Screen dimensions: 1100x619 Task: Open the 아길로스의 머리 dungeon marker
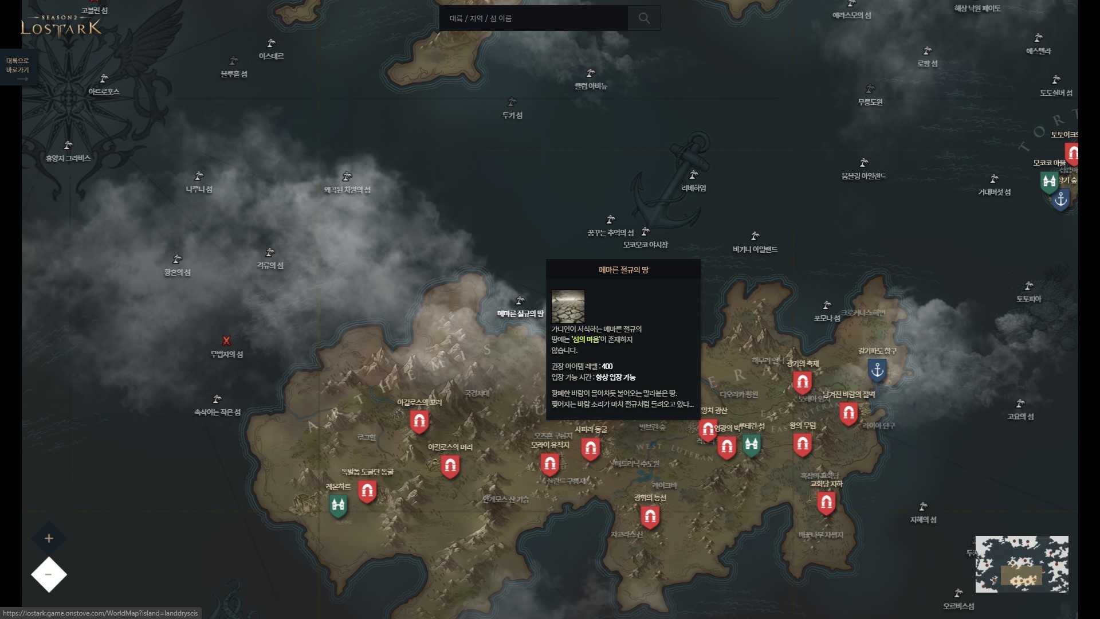pyautogui.click(x=450, y=467)
